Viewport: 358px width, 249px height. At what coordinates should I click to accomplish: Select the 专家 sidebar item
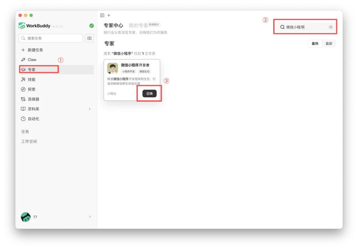[56, 69]
